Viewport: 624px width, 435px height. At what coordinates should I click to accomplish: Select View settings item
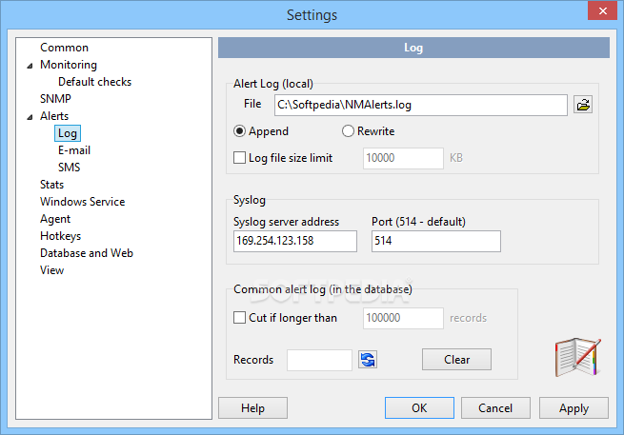click(51, 270)
